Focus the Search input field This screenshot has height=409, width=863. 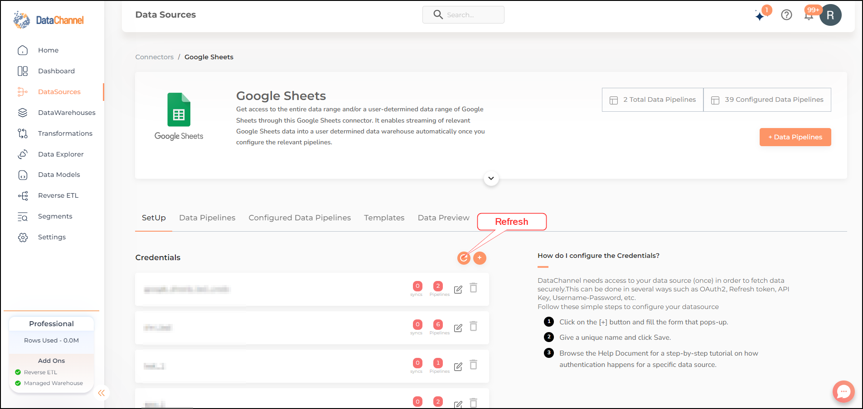pyautogui.click(x=463, y=15)
